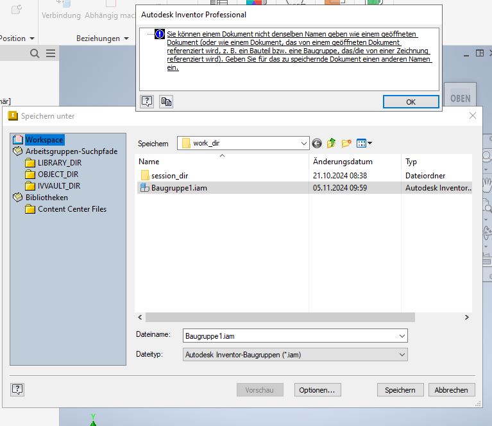Expand the work_dir location dropdown
Viewport: 492px width, 426px height.
coord(303,144)
